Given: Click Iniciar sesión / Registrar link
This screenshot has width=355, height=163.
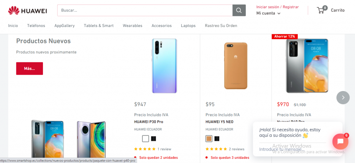Looking at the screenshot, I should [277, 7].
